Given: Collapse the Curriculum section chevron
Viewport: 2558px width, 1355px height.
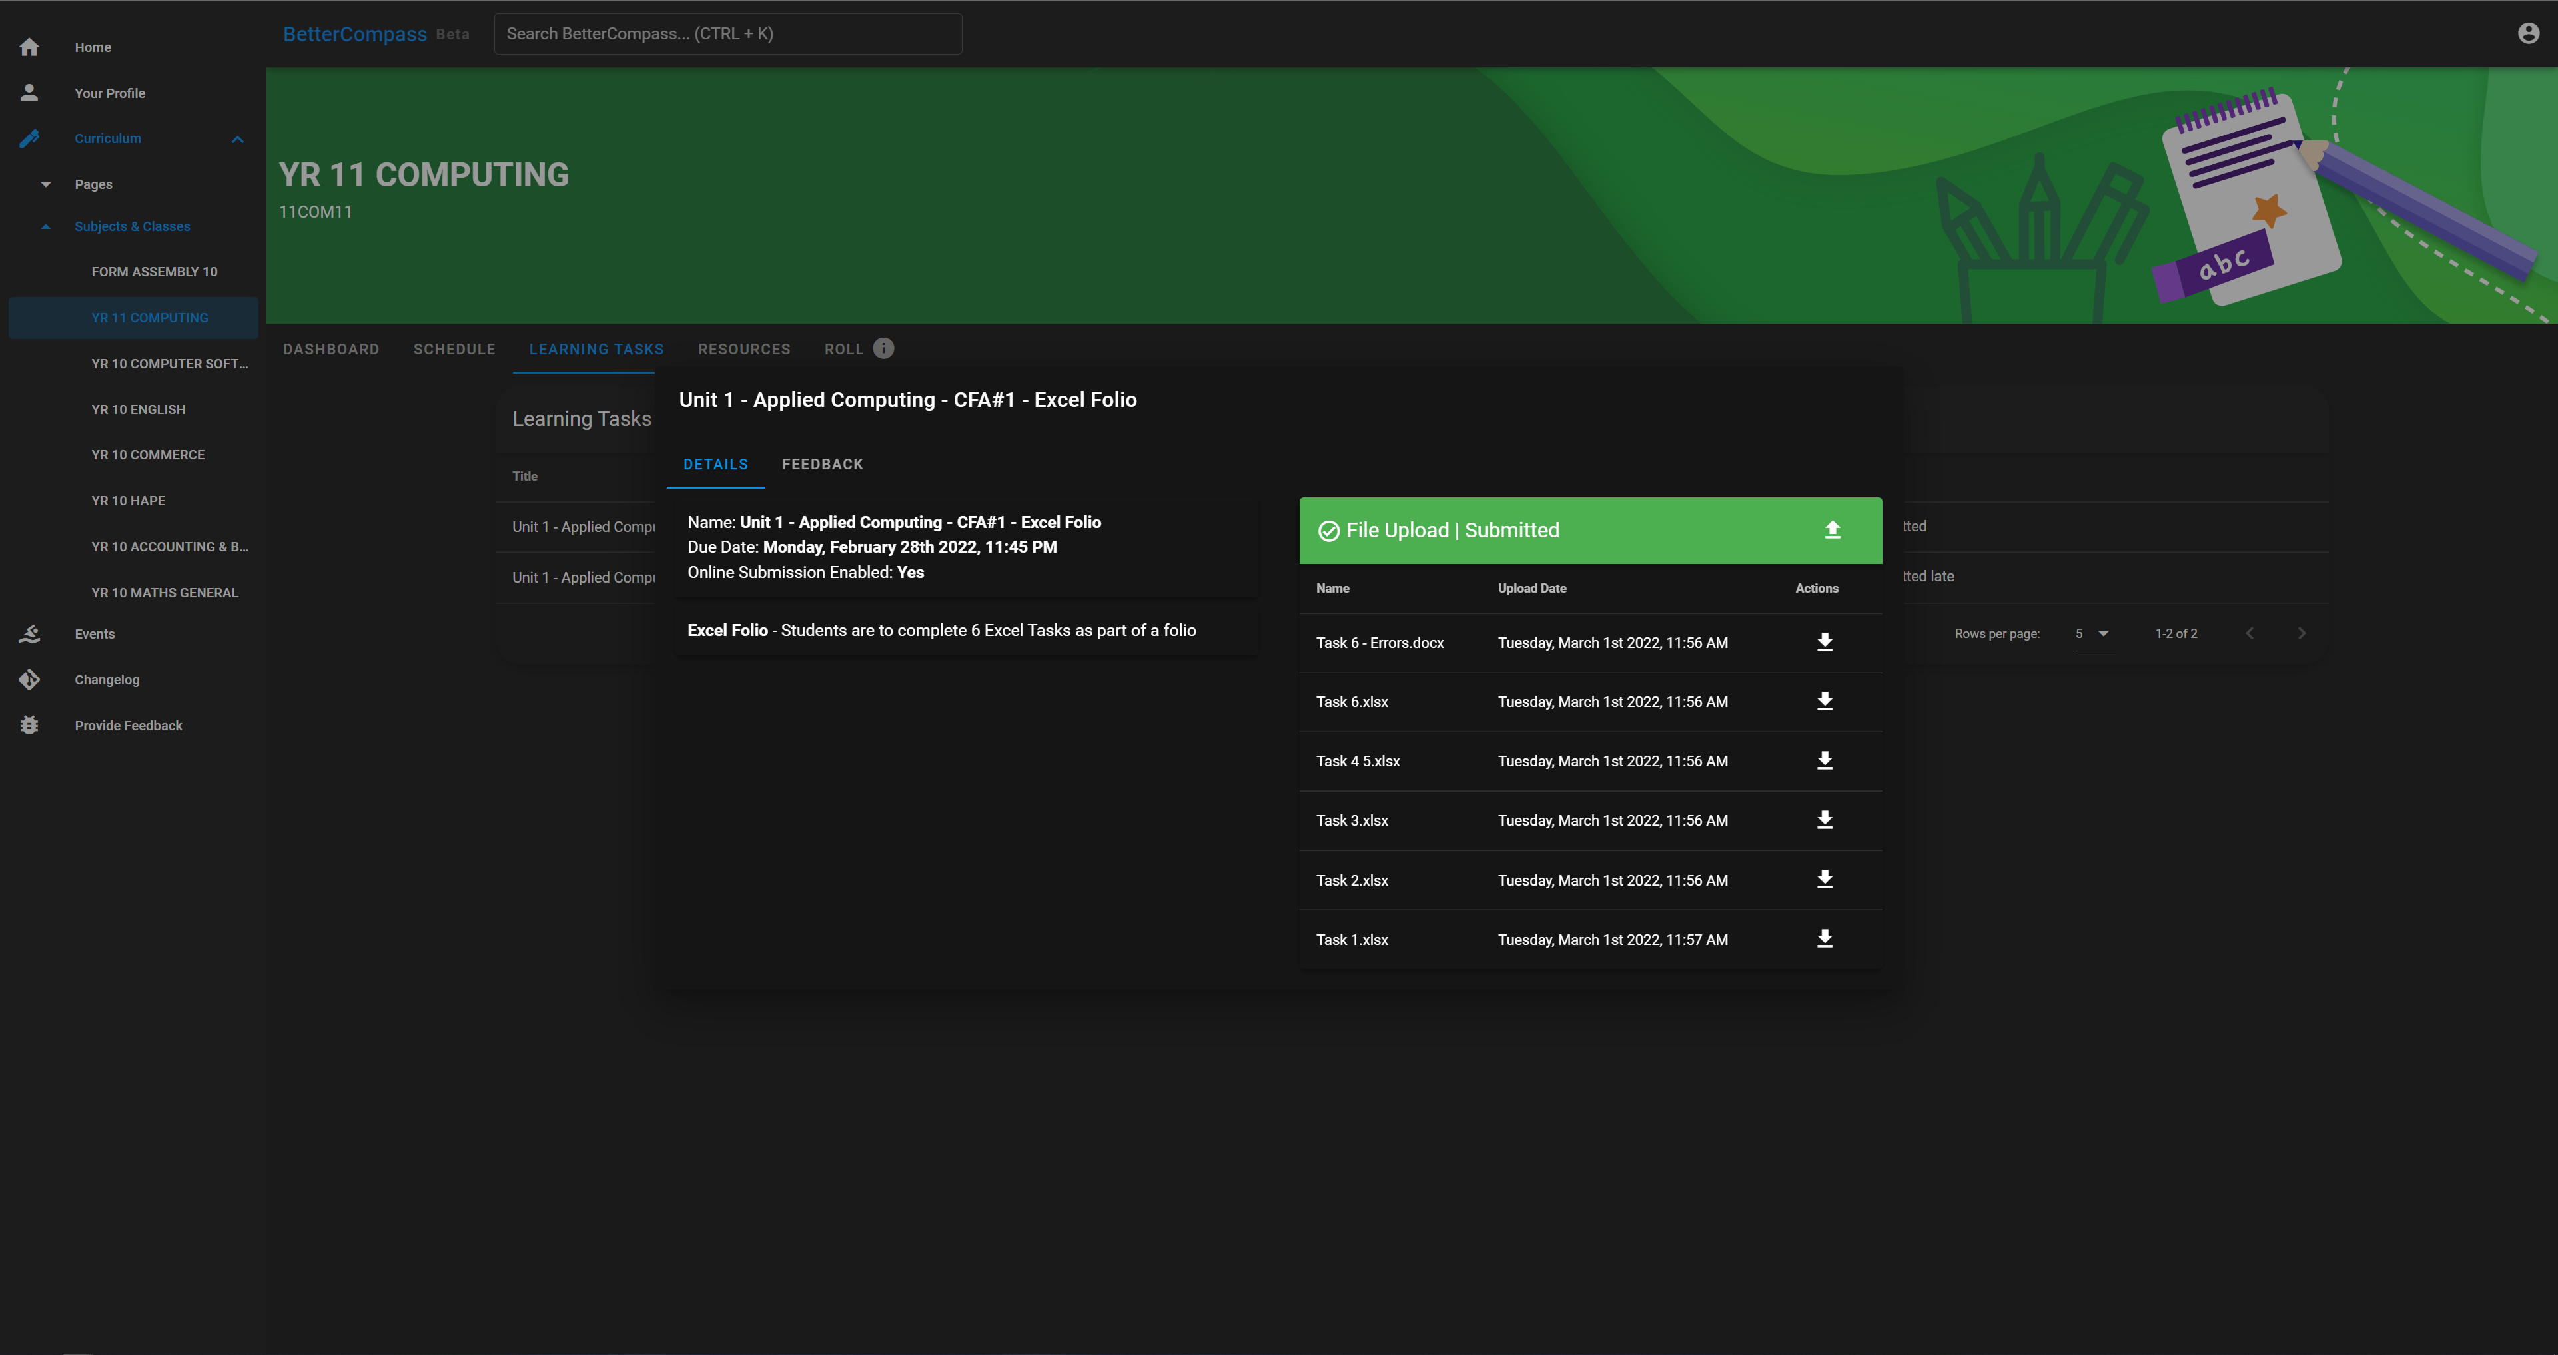Looking at the screenshot, I should pos(237,139).
